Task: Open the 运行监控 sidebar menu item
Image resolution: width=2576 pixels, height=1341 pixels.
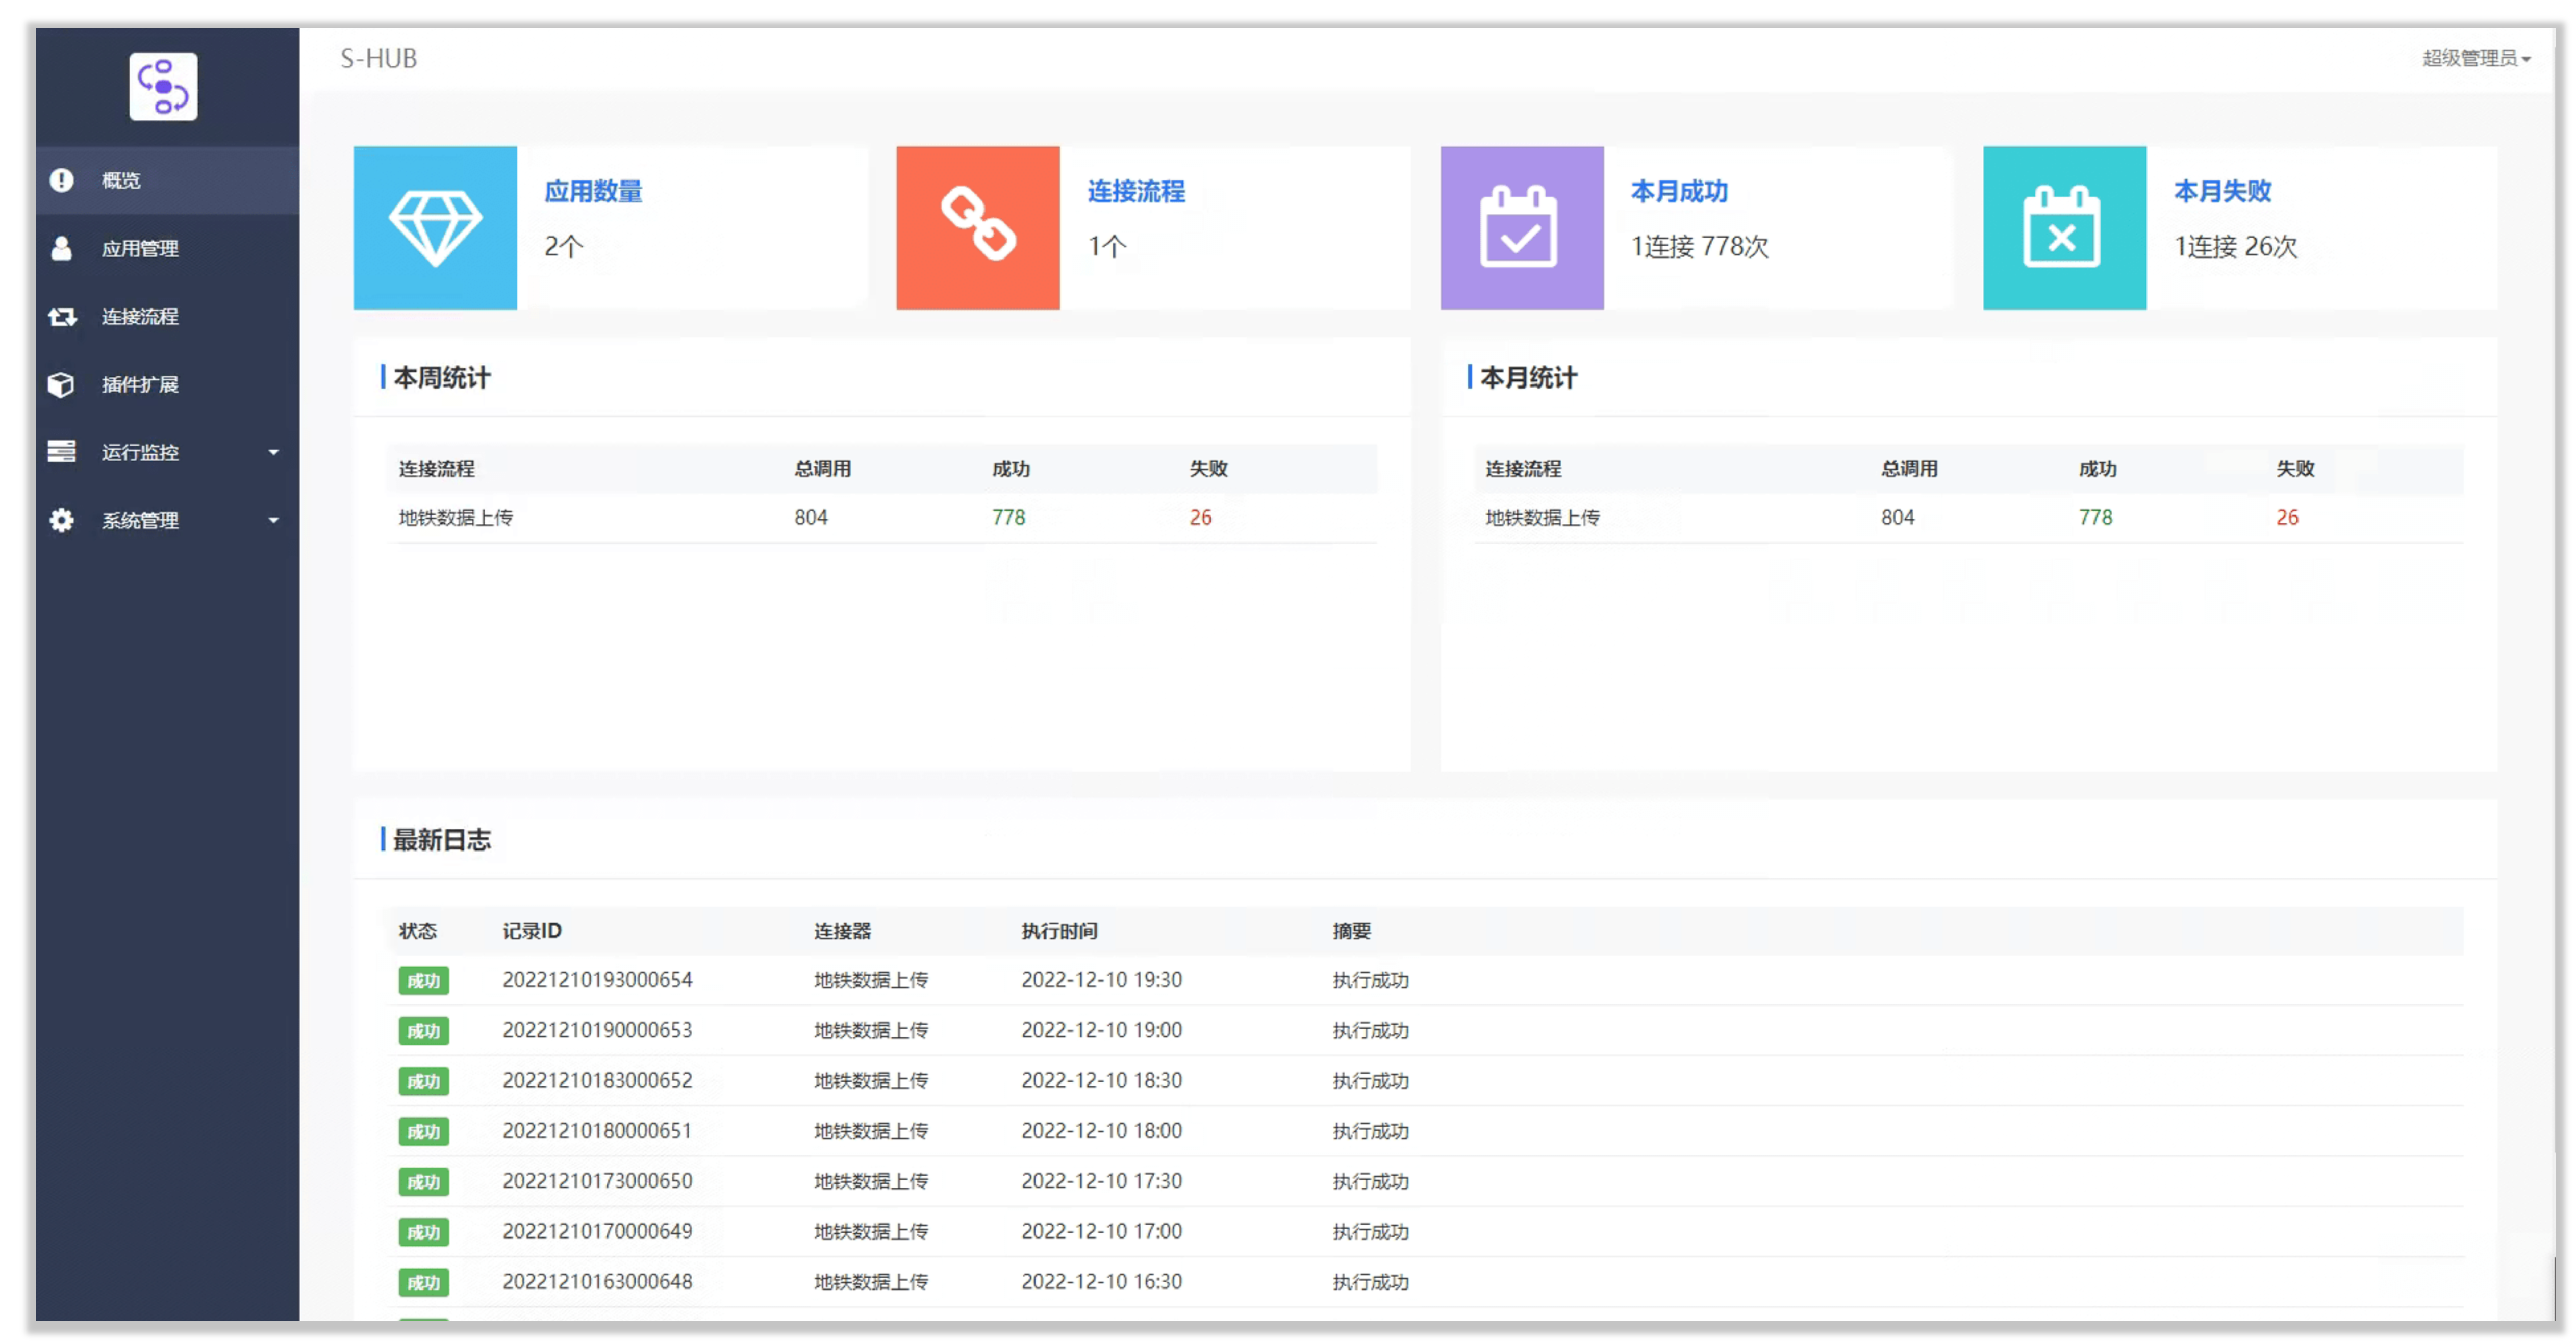Action: (x=167, y=453)
